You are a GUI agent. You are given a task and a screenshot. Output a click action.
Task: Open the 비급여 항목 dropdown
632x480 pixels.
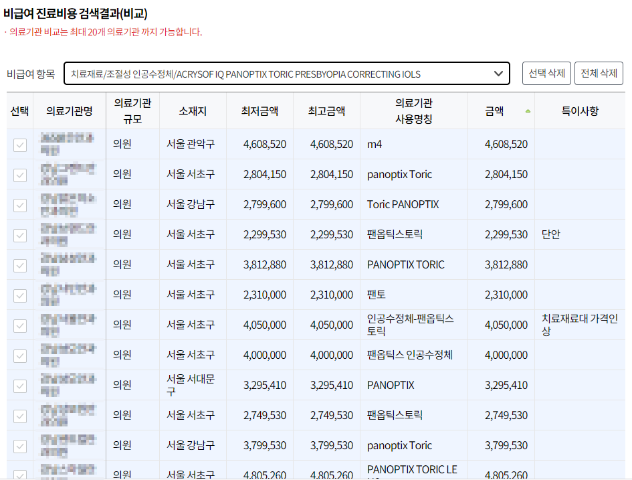tap(287, 74)
